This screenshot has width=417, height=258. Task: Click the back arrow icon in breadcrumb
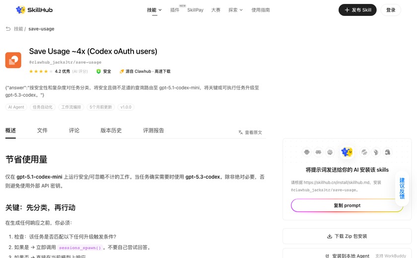click(8, 29)
